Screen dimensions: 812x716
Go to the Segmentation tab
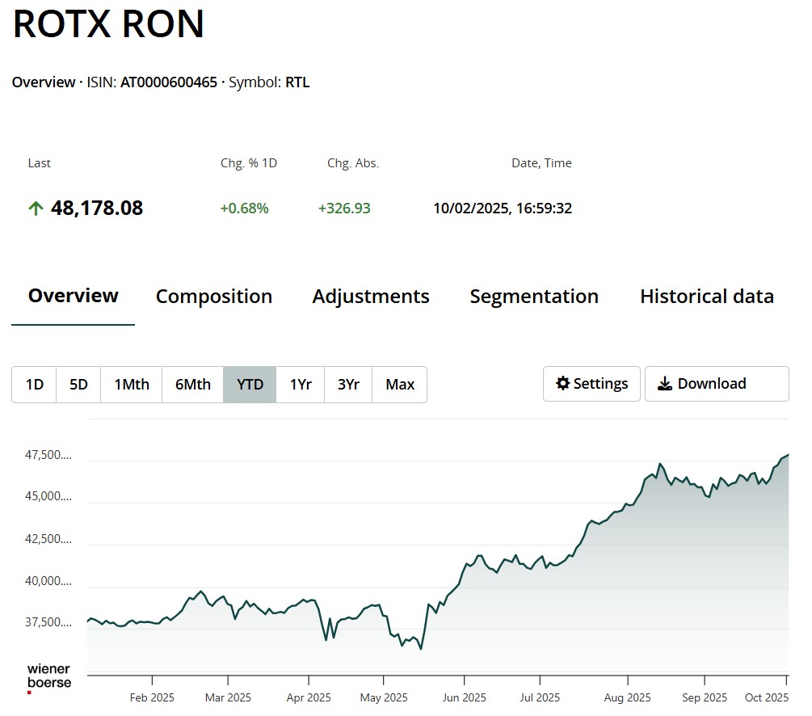534,297
